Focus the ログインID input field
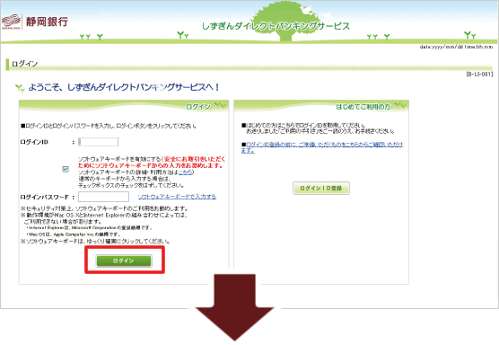 (x=99, y=142)
